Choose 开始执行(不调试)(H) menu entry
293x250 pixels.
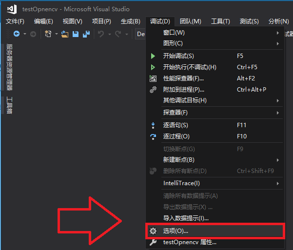[x=215, y=67]
